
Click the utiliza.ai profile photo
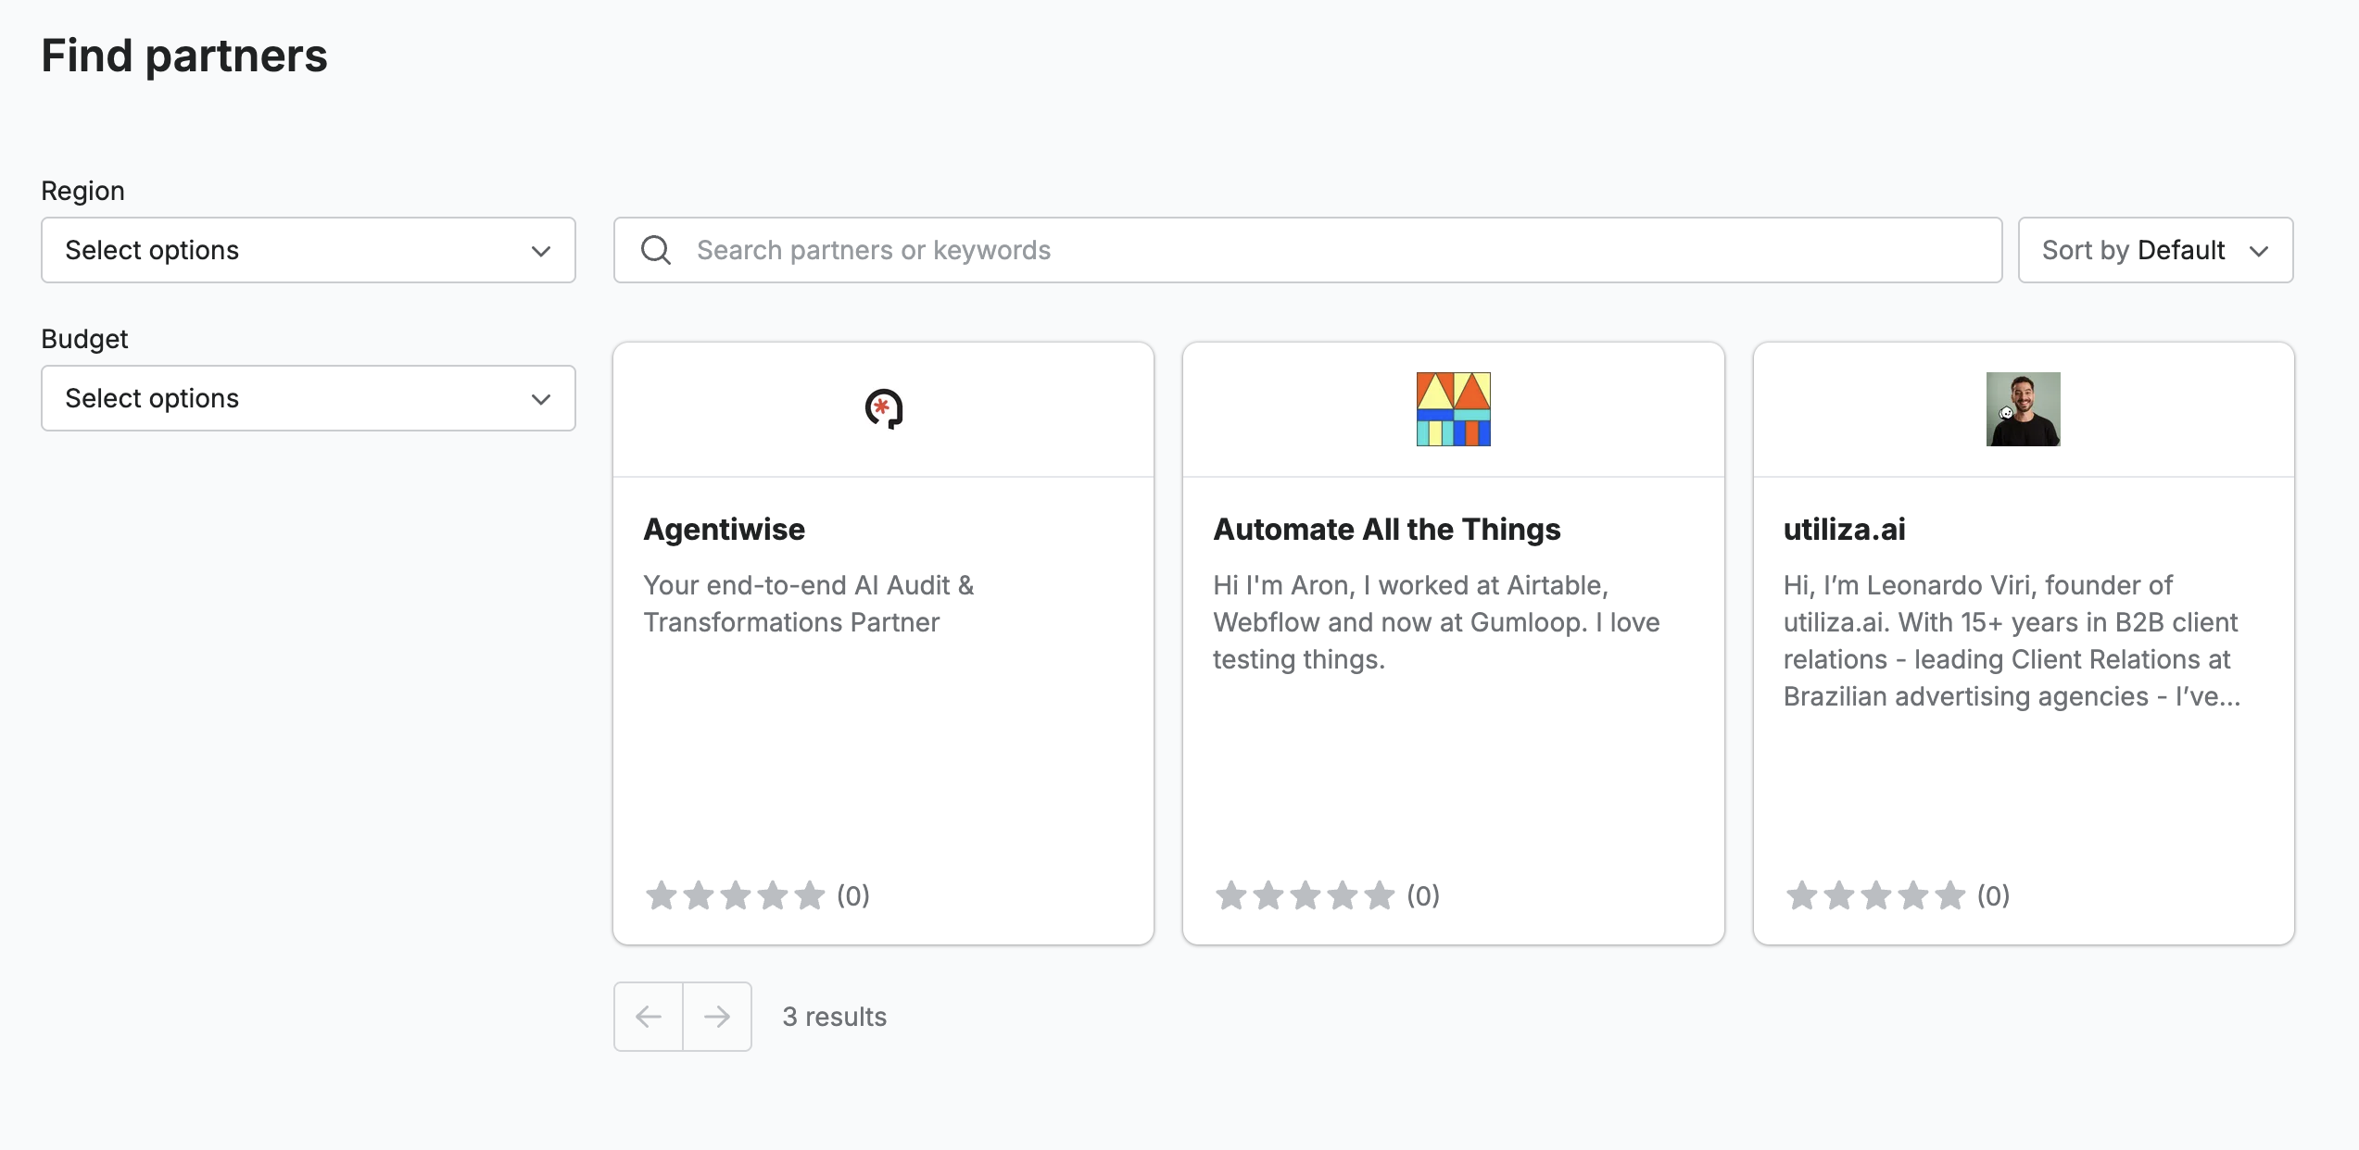tap(2024, 409)
